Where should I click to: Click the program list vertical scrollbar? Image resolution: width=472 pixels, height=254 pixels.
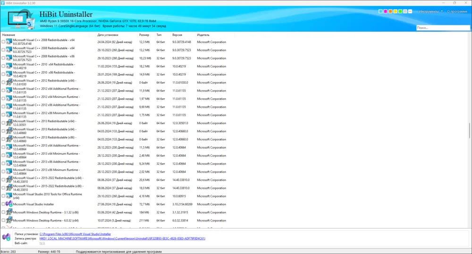pyautogui.click(x=470, y=130)
